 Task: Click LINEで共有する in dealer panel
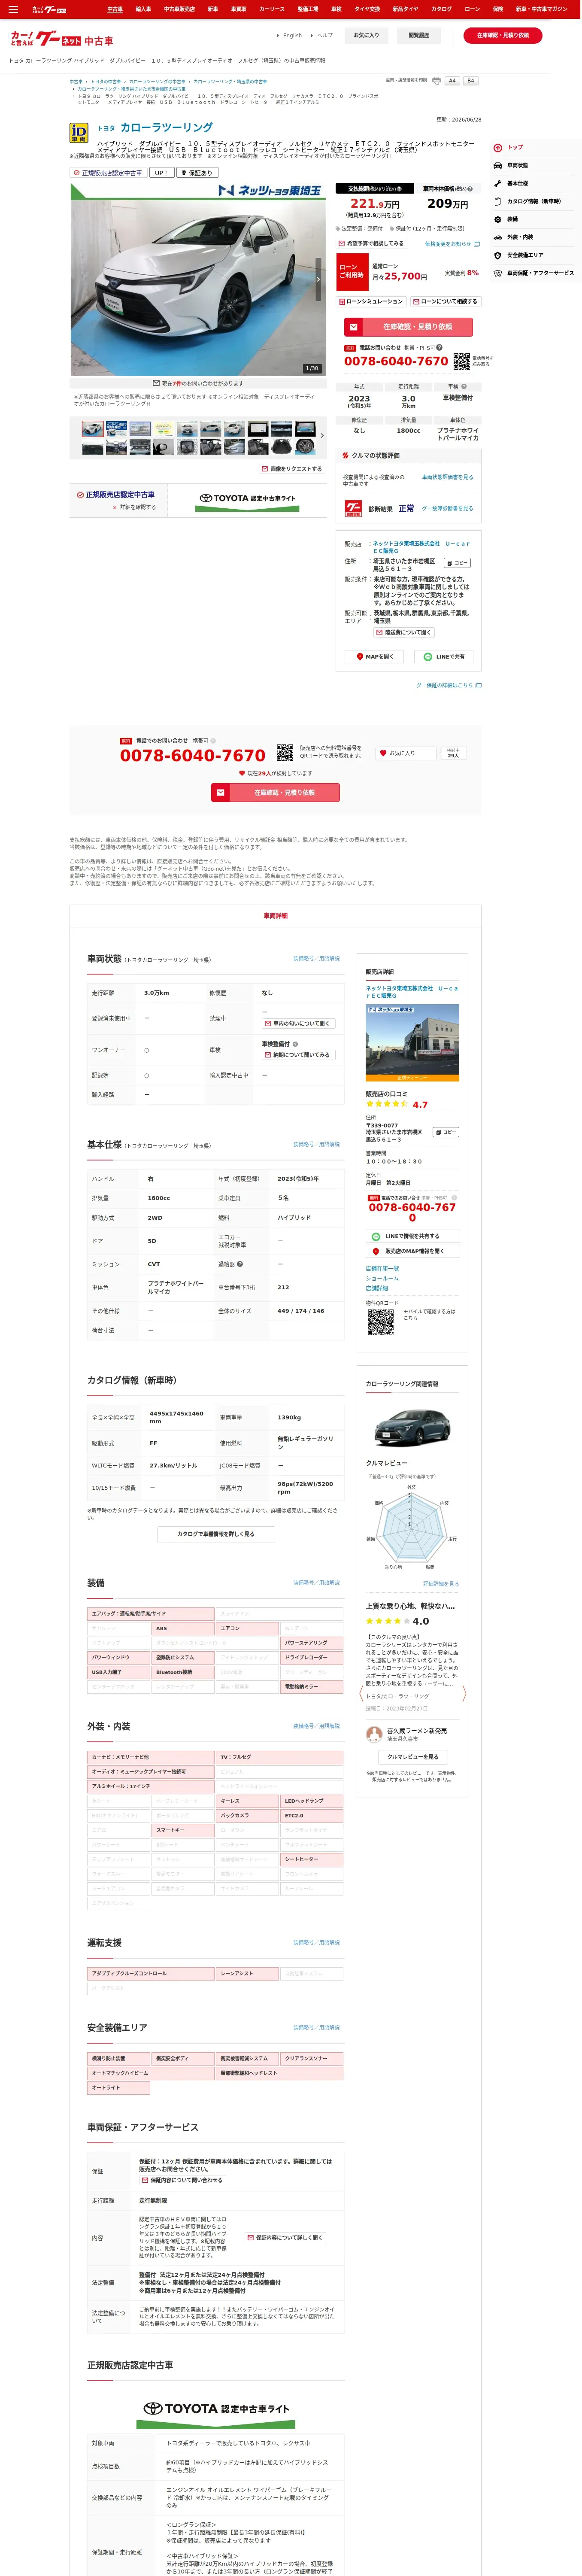[412, 1236]
